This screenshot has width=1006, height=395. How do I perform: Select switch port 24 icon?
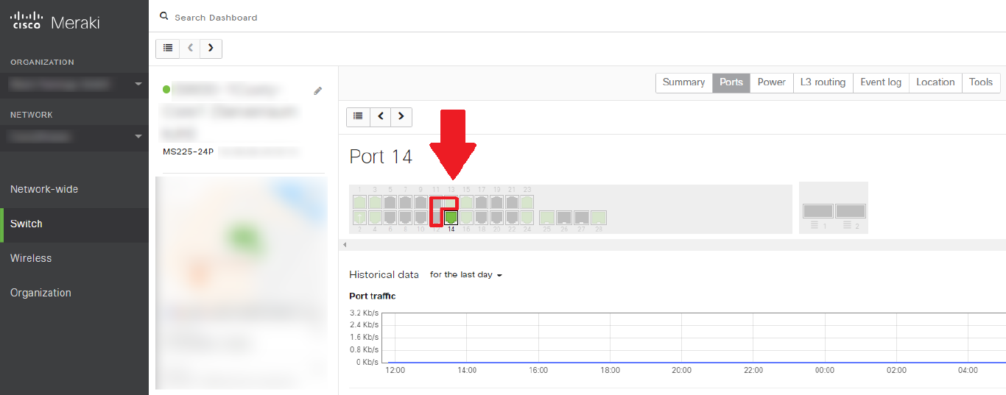[527, 217]
